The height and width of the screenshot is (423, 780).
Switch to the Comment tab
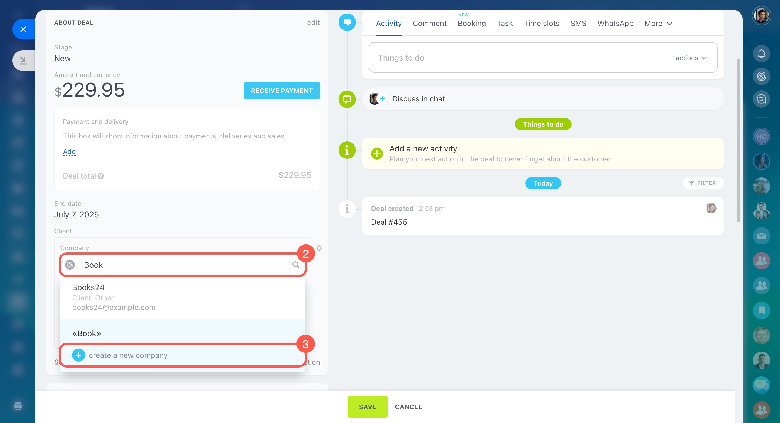point(429,24)
